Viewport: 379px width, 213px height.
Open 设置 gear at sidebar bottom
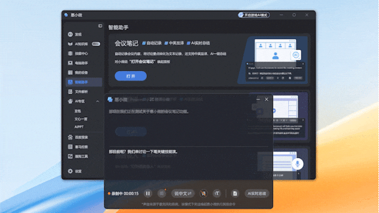pyautogui.click(x=75, y=171)
